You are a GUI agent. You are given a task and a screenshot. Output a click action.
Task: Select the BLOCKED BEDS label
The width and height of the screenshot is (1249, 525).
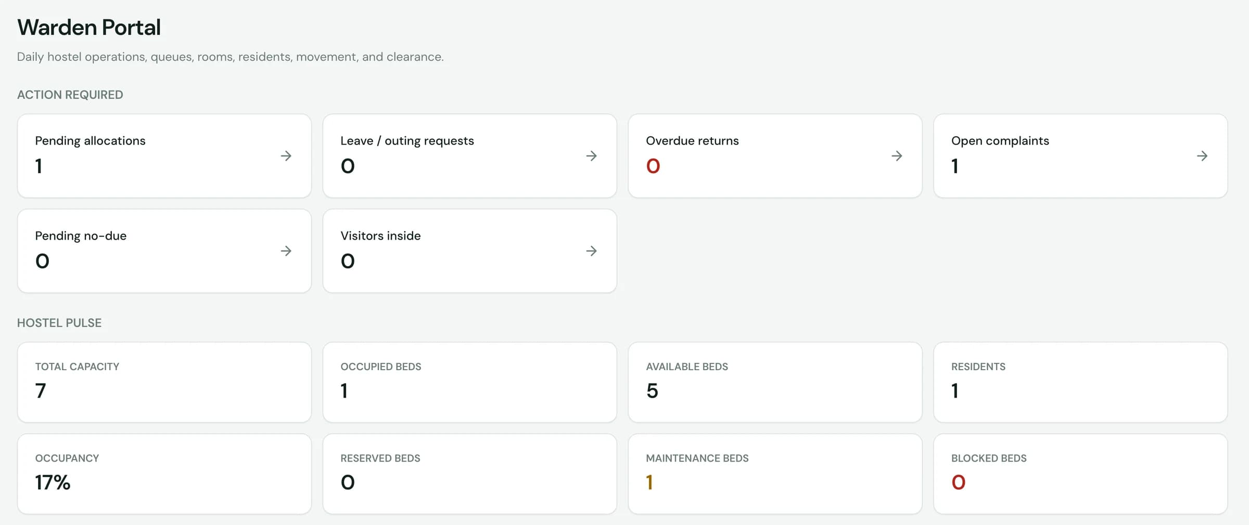click(x=989, y=458)
